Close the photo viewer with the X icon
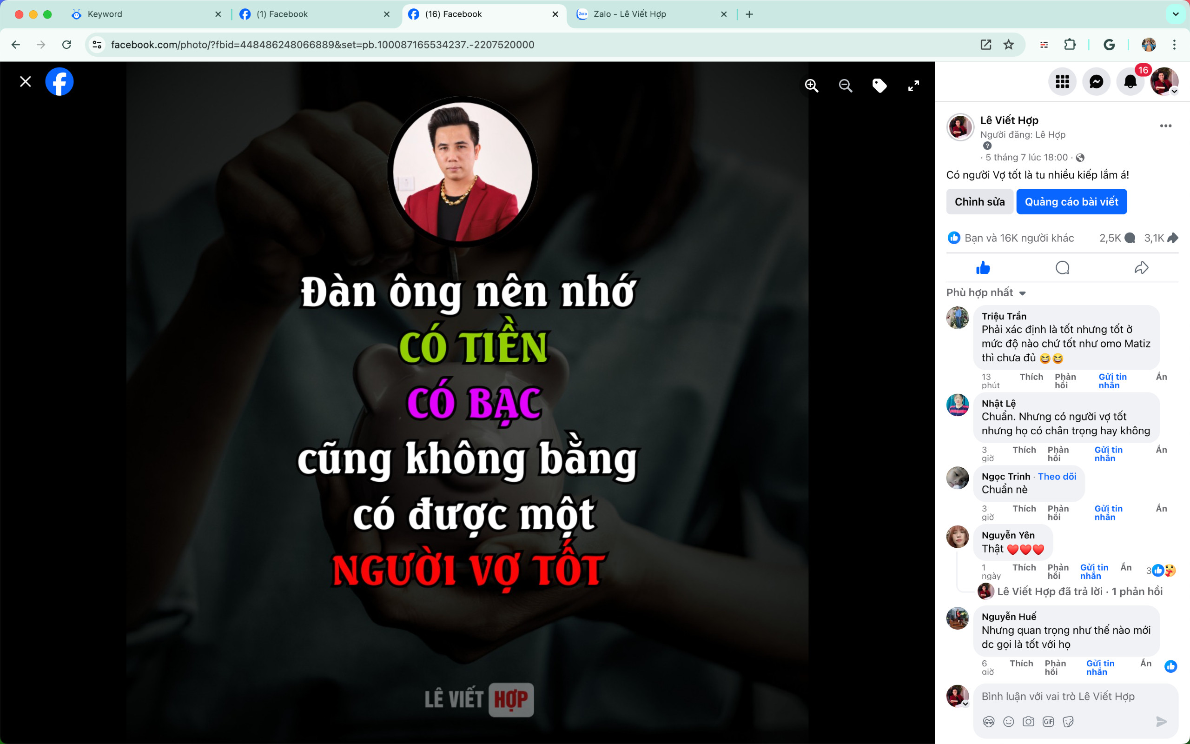1190x744 pixels. (x=26, y=82)
